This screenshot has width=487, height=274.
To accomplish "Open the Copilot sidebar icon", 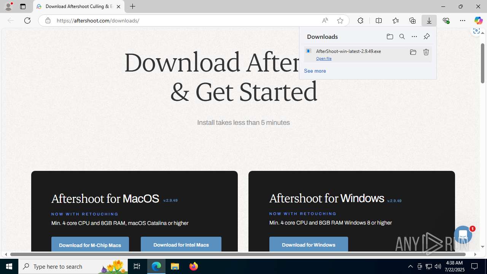I will pos(478,21).
